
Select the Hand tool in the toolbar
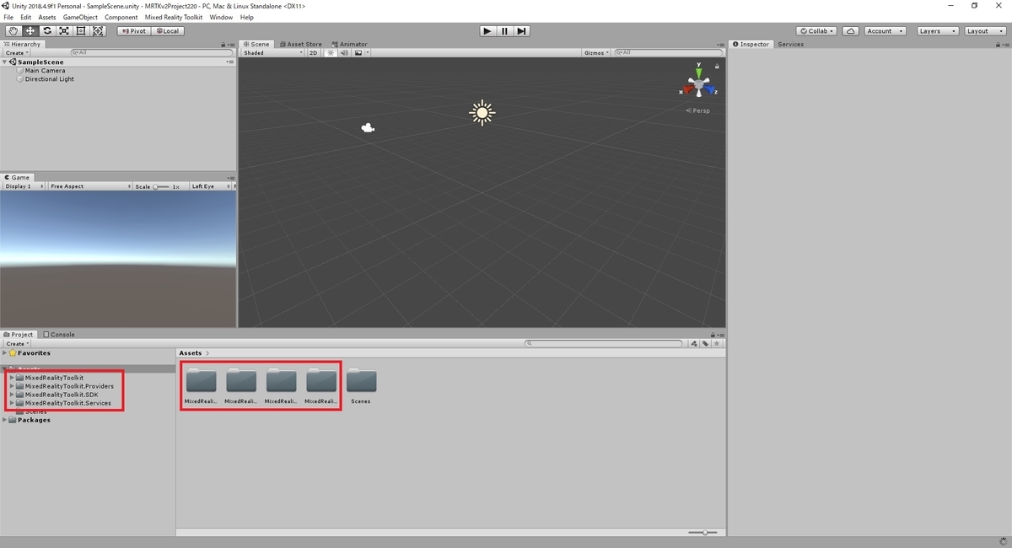13,31
